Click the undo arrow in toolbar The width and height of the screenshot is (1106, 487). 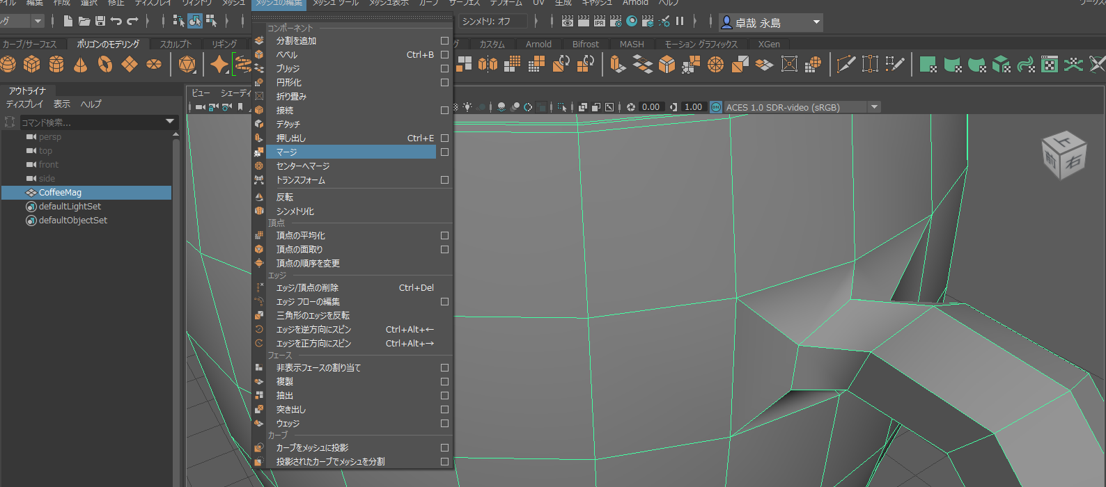click(116, 22)
